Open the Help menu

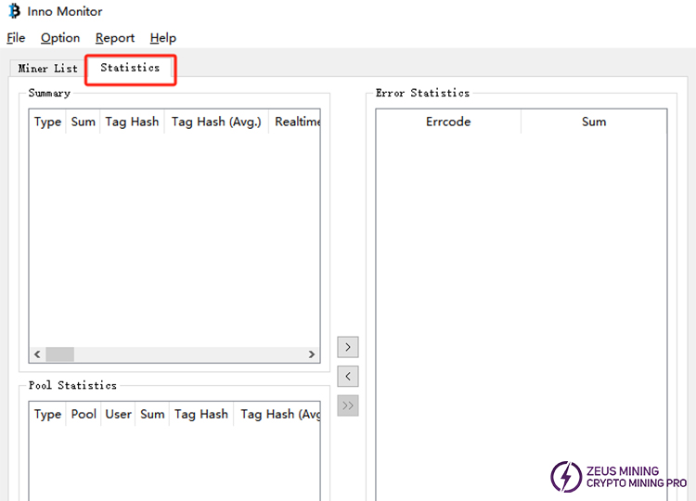point(163,38)
